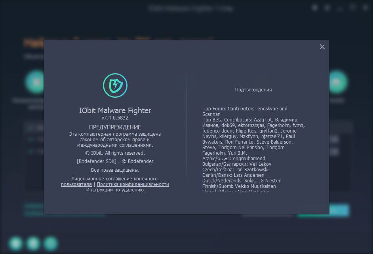
Task: Click the "Dutch/Nederlands: Solos, JG Niesten" credit
Action: click(x=242, y=180)
